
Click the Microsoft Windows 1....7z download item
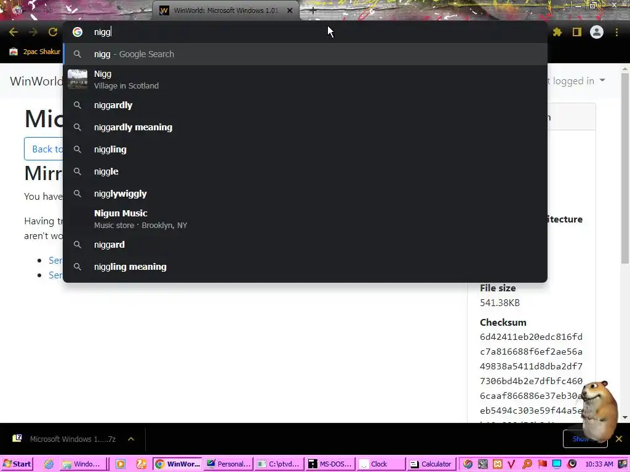click(73, 439)
